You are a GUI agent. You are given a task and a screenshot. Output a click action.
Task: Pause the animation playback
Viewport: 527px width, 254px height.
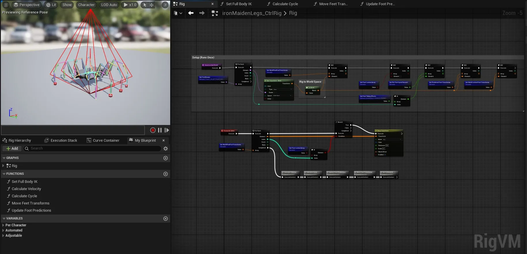pyautogui.click(x=160, y=130)
